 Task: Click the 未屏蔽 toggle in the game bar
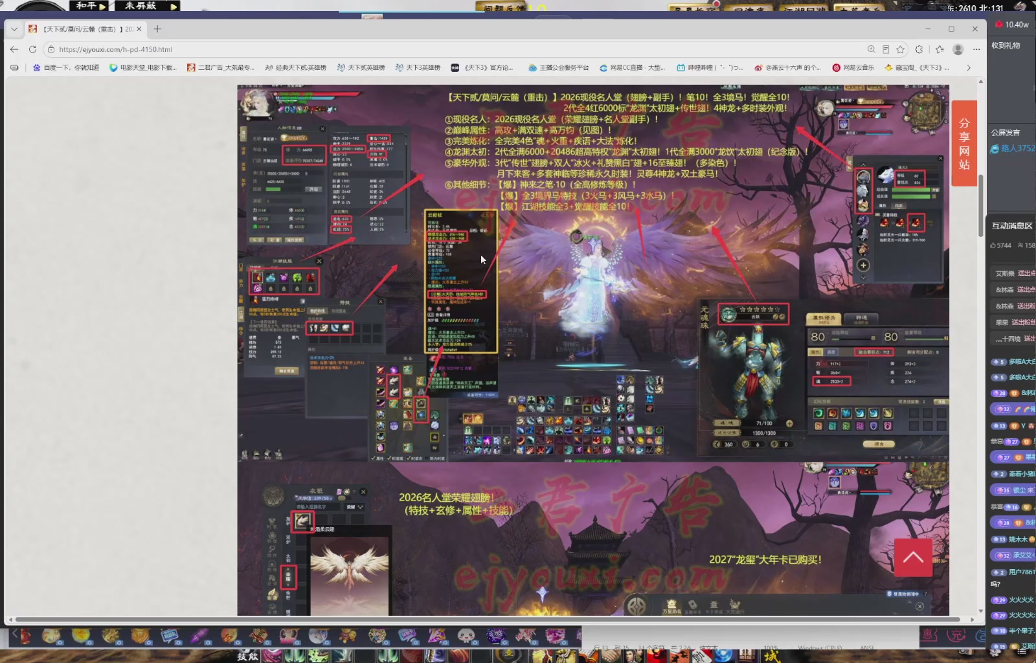point(147,6)
